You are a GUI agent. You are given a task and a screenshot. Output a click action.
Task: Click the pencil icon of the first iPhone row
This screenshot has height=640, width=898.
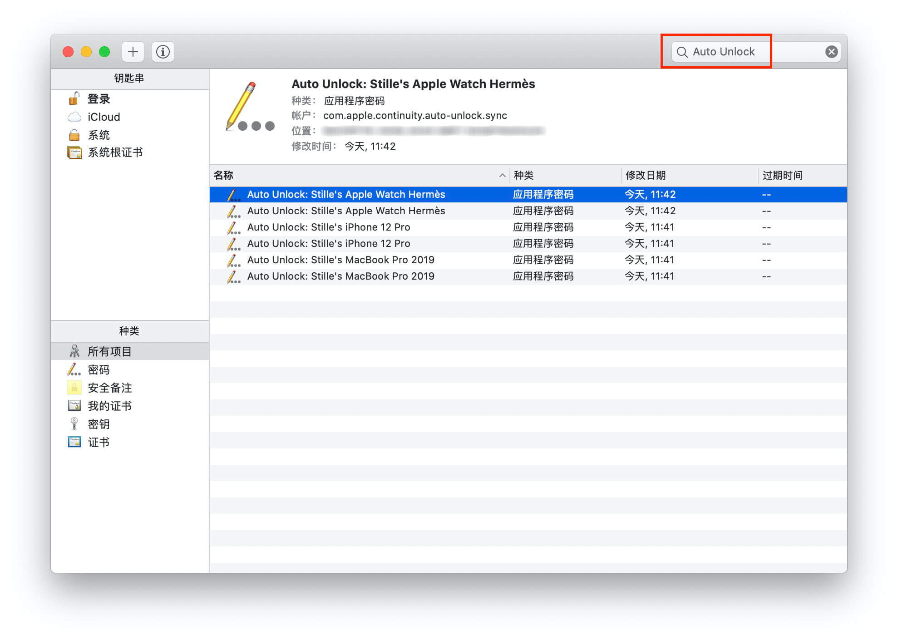coord(233,227)
